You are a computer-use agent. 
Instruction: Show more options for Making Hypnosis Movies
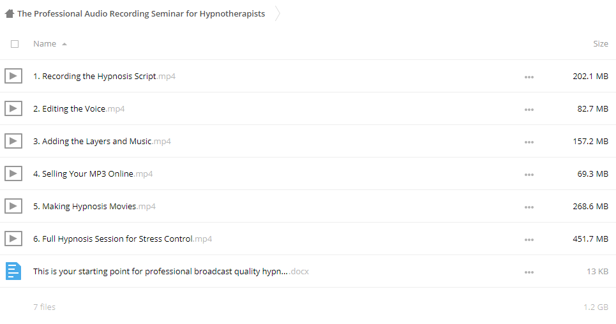[x=529, y=207]
